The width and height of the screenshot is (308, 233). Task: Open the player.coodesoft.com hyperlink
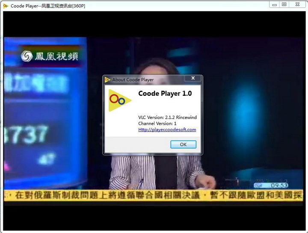[167, 130]
